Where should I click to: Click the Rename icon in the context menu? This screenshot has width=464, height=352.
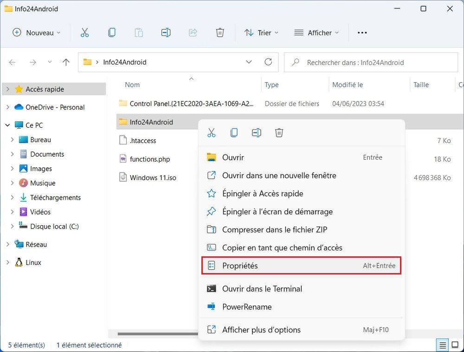(257, 133)
